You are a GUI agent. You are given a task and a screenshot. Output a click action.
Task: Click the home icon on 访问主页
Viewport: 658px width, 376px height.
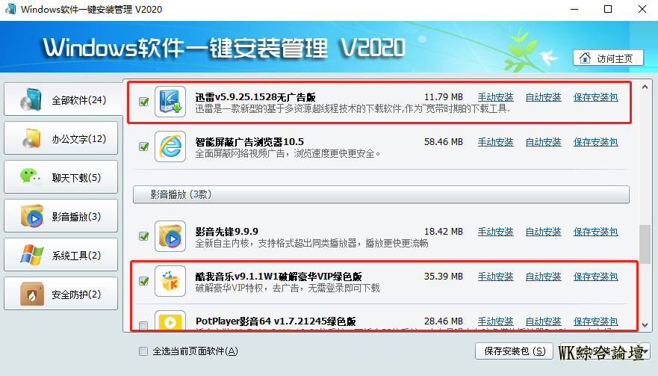585,58
